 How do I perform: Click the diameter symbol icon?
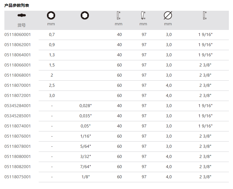click(168, 16)
